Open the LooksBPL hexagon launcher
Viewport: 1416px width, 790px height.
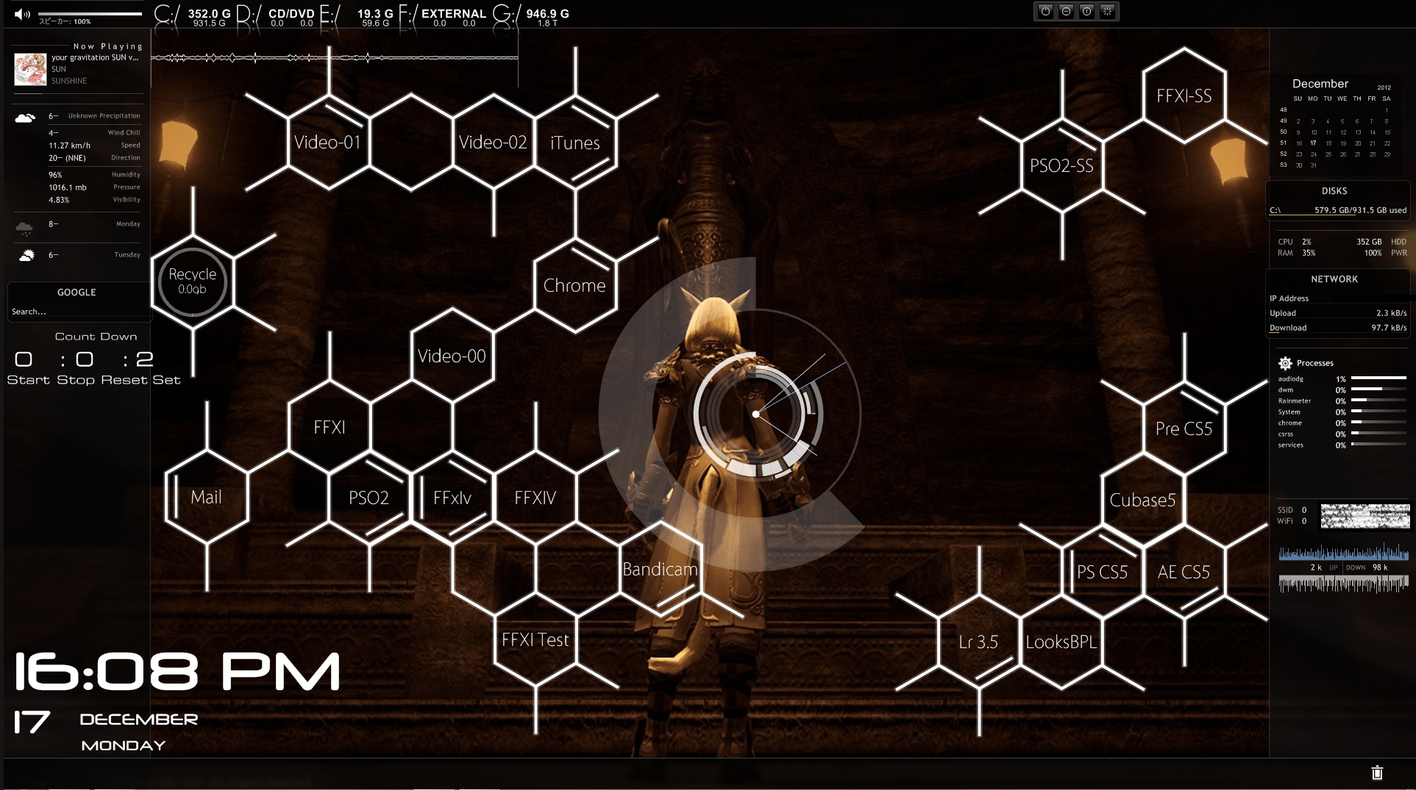(1061, 642)
